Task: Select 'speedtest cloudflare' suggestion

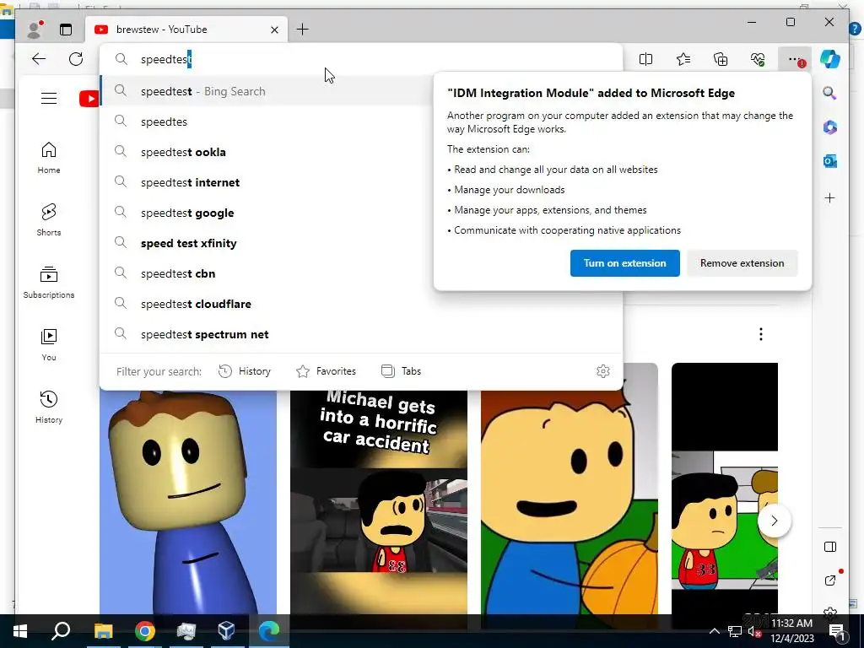Action: coord(361,304)
